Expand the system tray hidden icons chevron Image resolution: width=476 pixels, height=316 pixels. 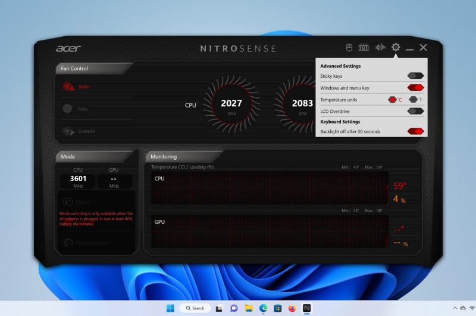coord(455,308)
